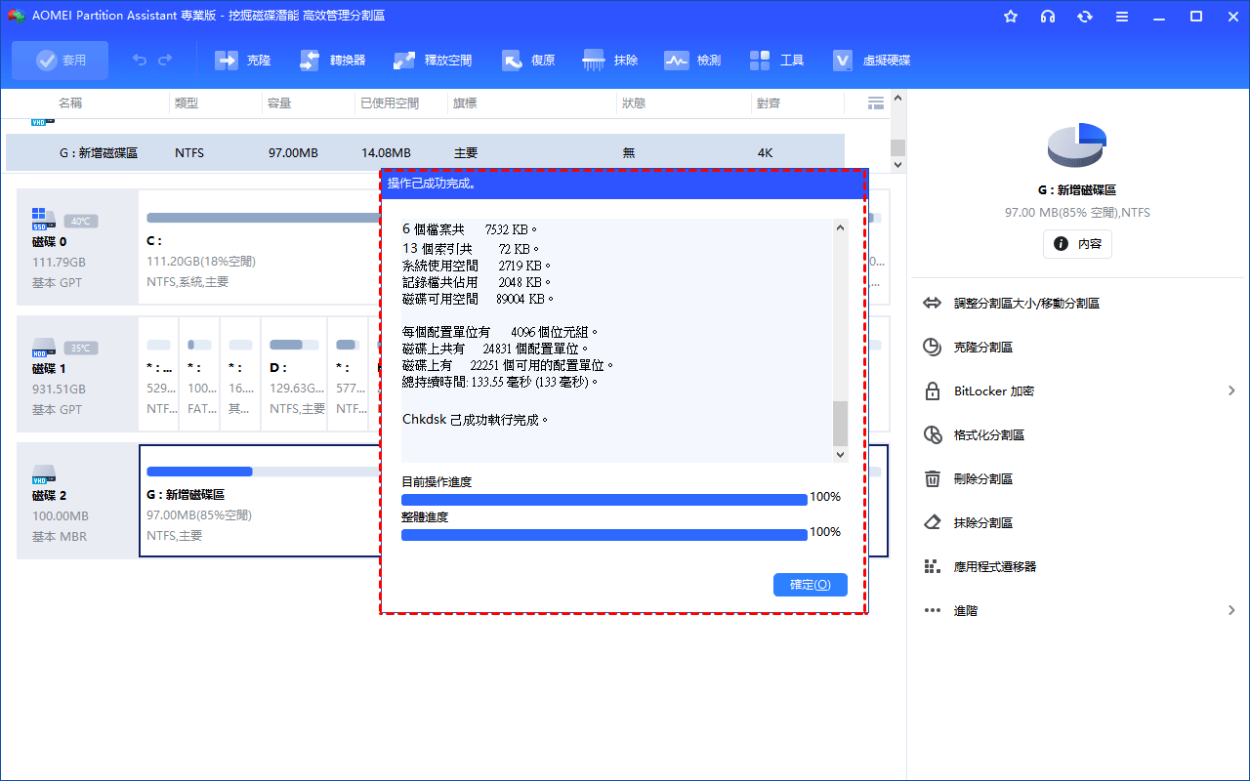Screen dimensions: 1250x781
Task: Choose 格式化分割區 from the side panel
Action: click(988, 435)
